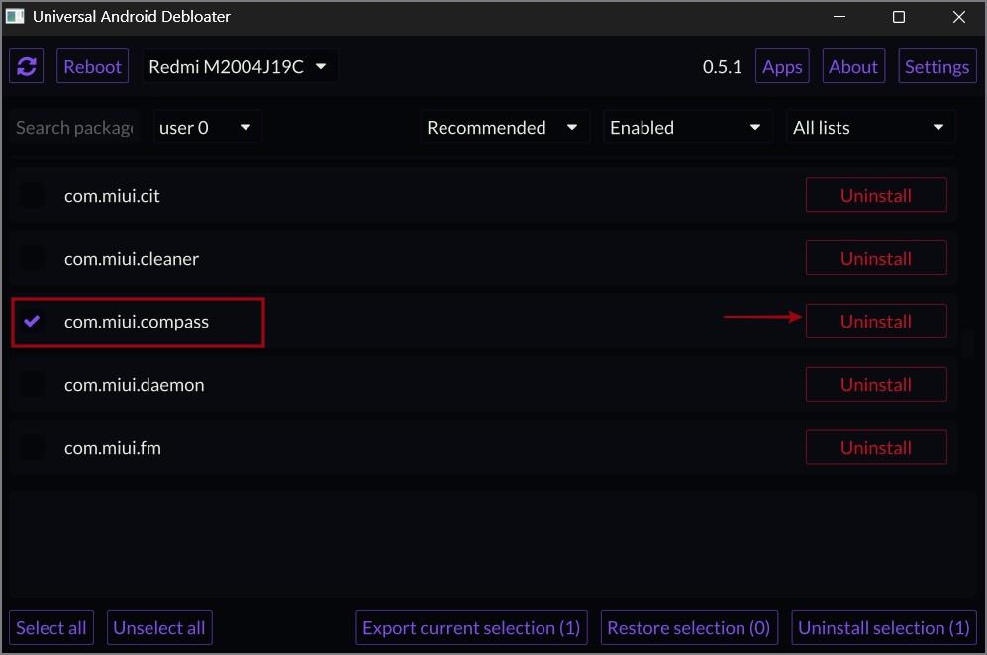Image resolution: width=987 pixels, height=655 pixels.
Task: Click the refresh device list icon
Action: tap(27, 66)
